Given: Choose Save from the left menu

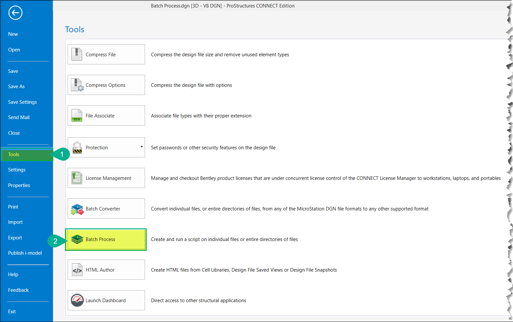Looking at the screenshot, I should pyautogui.click(x=13, y=71).
